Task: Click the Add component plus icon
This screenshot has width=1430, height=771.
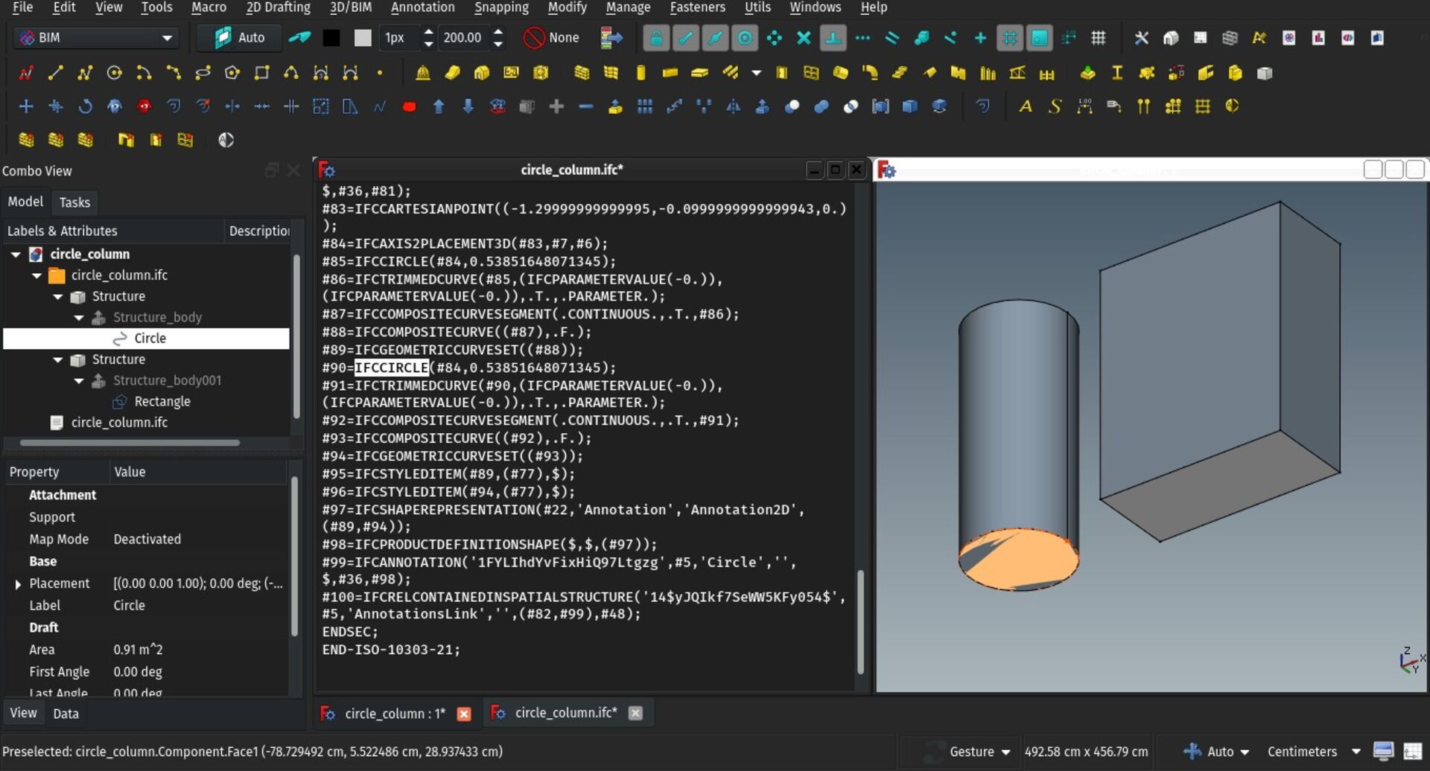Action: (x=556, y=106)
